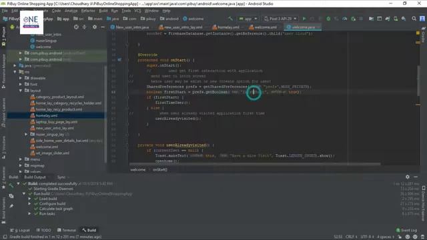This screenshot has height=240, width=427.
Task: Click Collapse All icon in Project panel
Action: point(85,27)
